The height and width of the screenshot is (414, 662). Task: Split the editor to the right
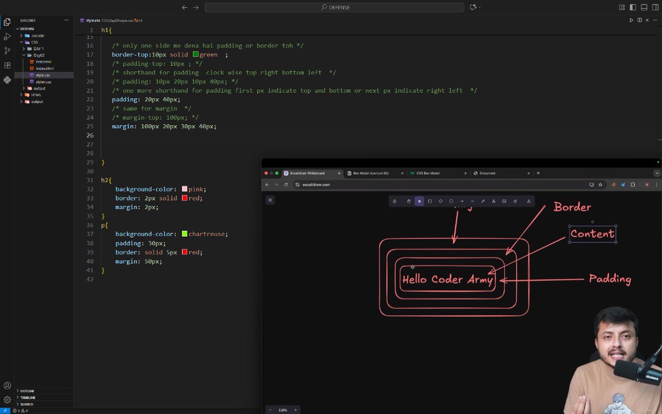[x=640, y=20]
